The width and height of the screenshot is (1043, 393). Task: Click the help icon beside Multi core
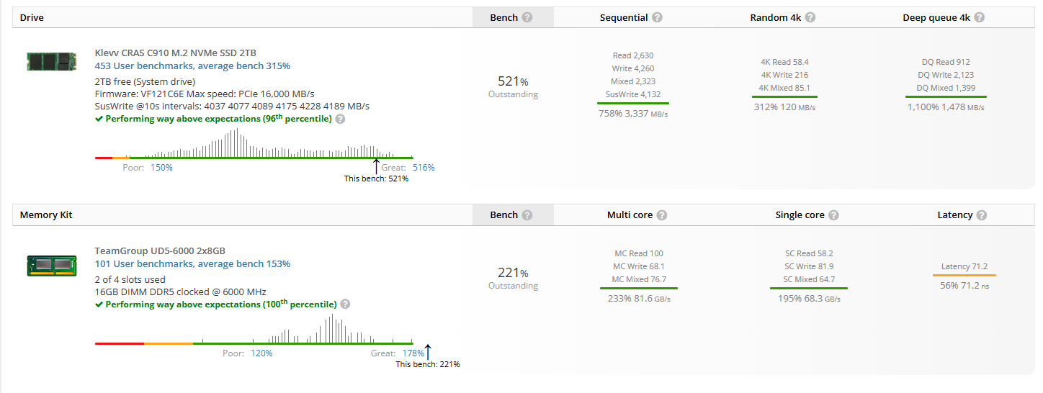click(x=662, y=215)
